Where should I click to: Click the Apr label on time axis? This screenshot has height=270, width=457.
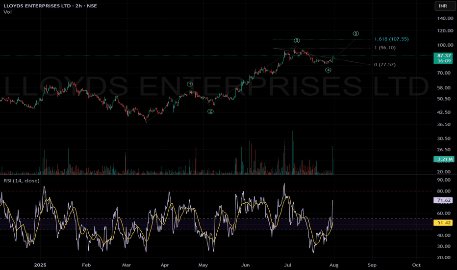[165, 265]
